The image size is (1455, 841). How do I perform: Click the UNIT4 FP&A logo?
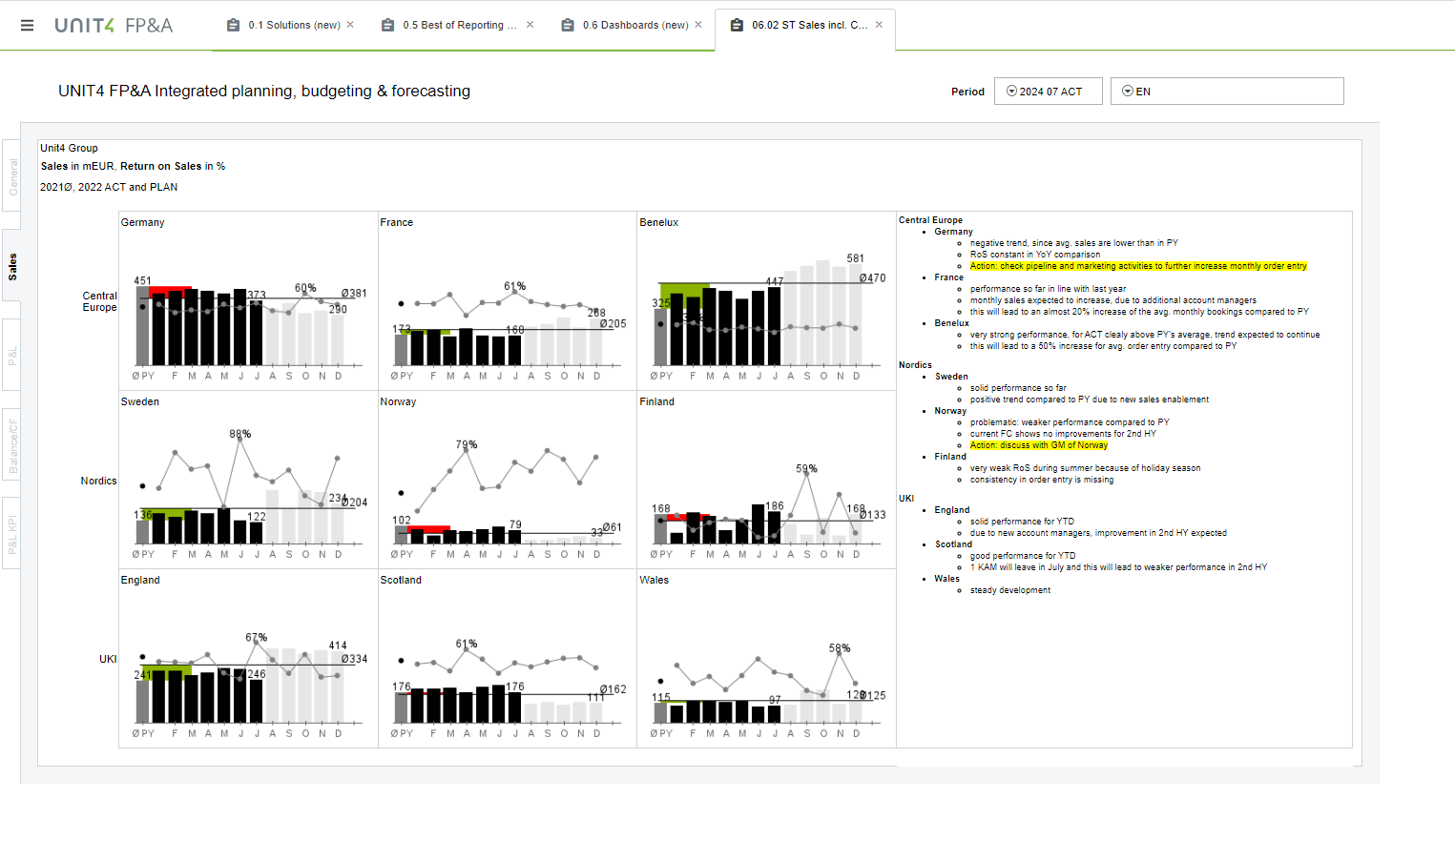pyautogui.click(x=114, y=26)
